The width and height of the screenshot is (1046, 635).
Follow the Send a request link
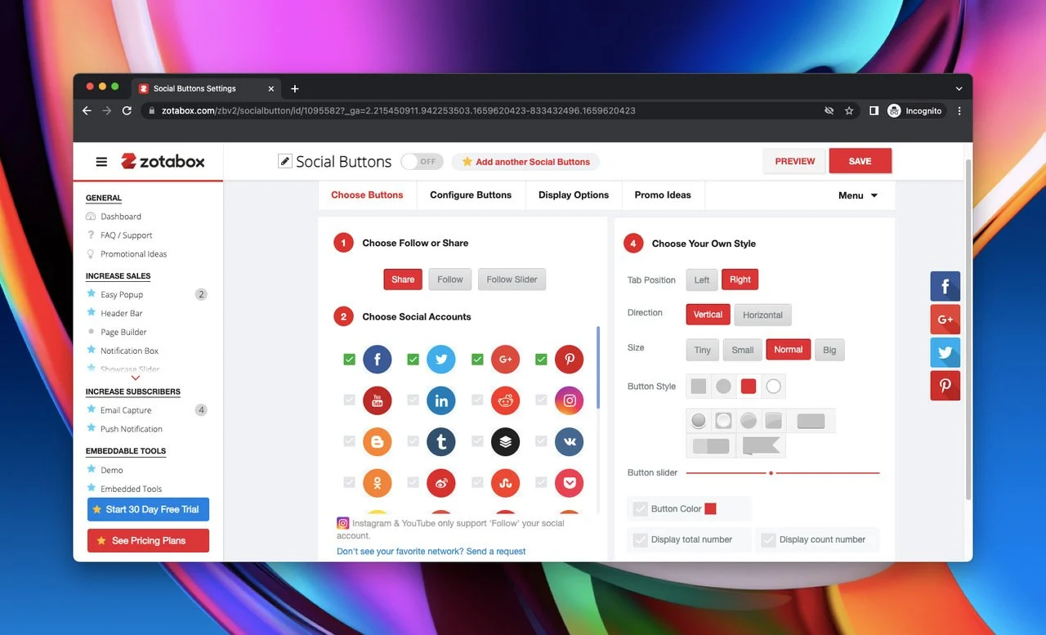(x=496, y=552)
